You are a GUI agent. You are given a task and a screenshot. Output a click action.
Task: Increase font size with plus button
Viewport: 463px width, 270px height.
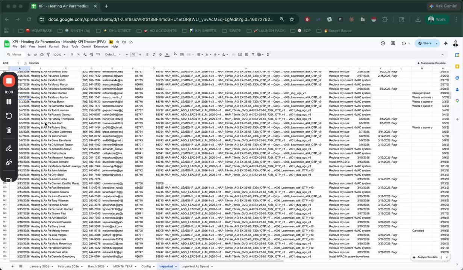140,54
